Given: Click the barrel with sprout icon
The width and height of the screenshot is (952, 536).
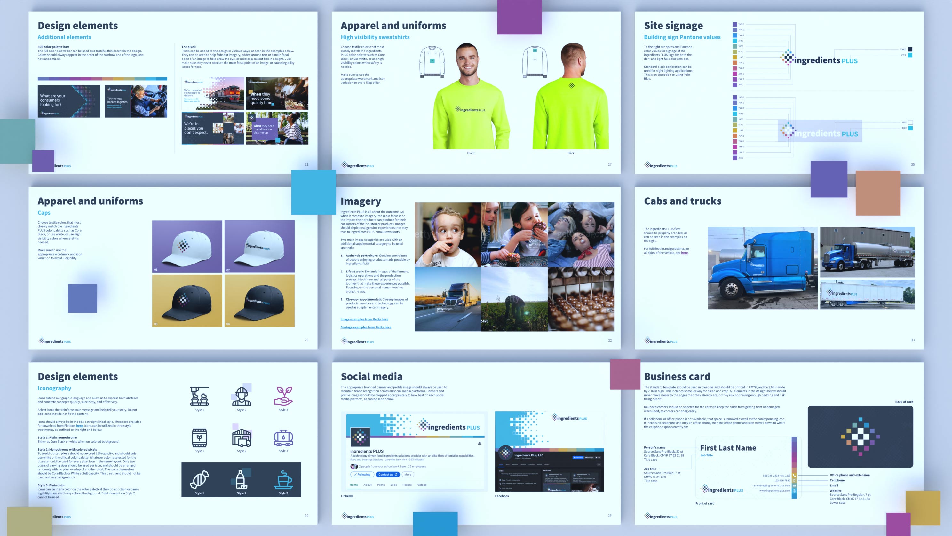Looking at the screenshot, I should click(x=199, y=438).
